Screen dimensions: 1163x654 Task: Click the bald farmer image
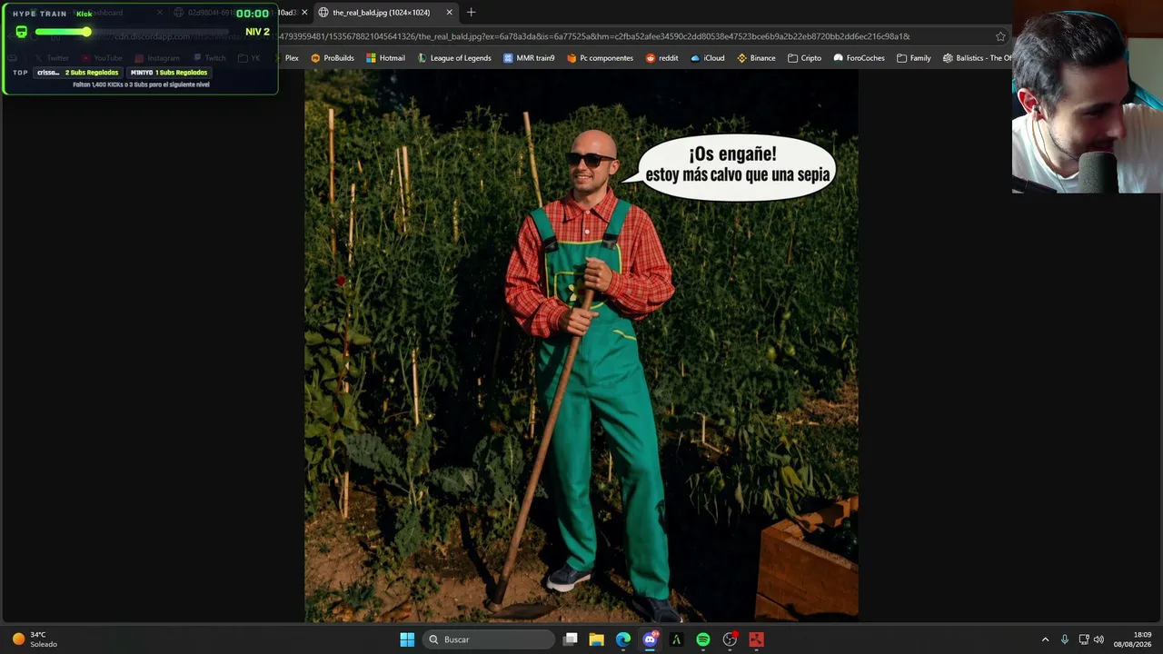tap(581, 347)
